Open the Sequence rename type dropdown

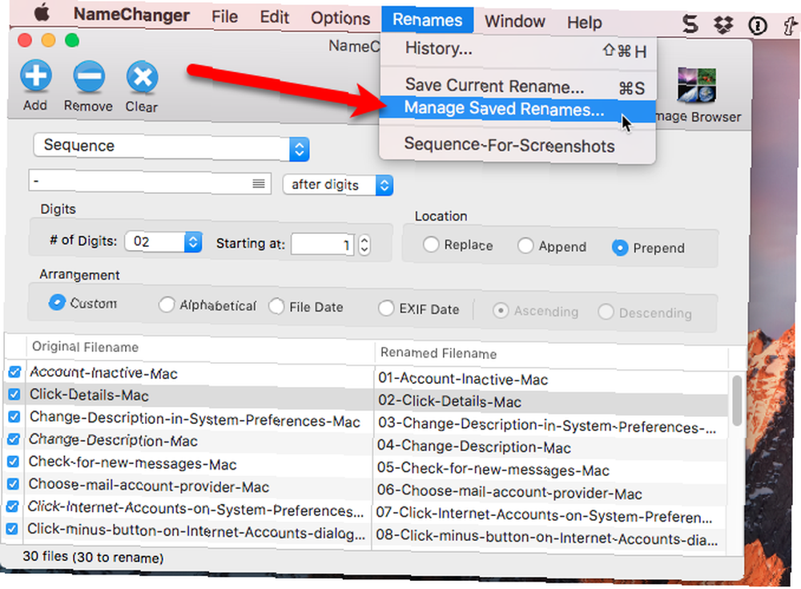coord(171,147)
